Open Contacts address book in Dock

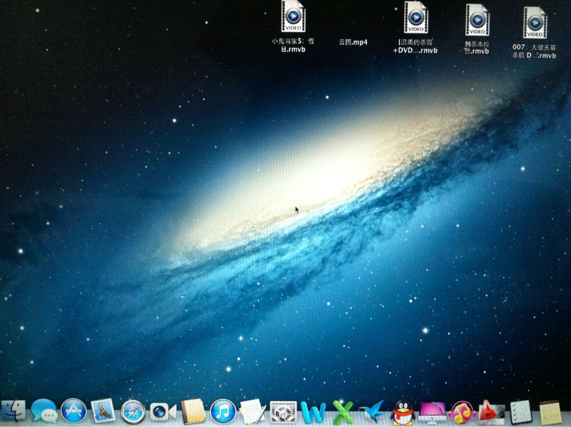coord(193,412)
